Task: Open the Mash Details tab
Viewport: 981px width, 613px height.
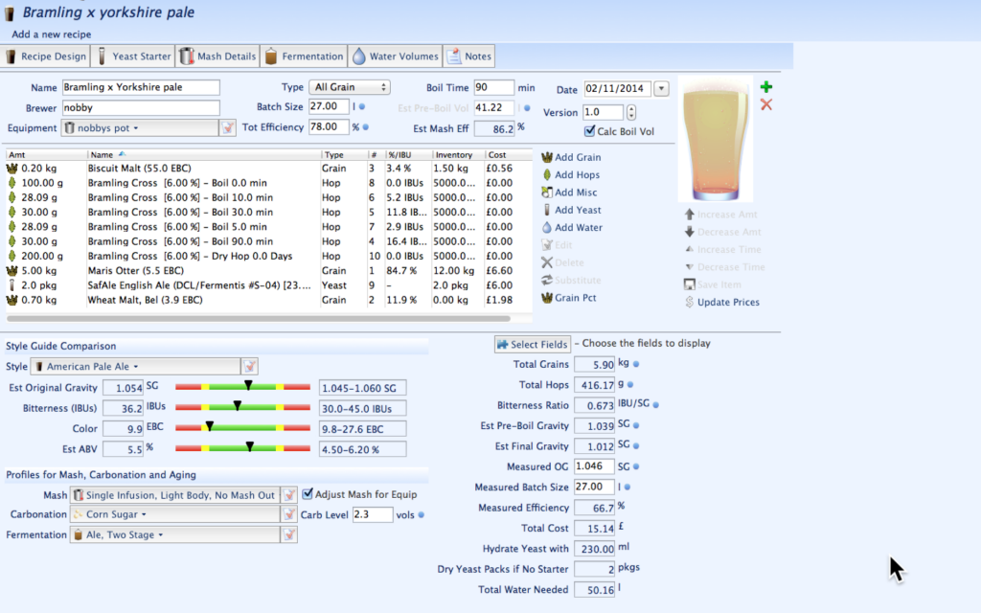Action: click(x=218, y=57)
